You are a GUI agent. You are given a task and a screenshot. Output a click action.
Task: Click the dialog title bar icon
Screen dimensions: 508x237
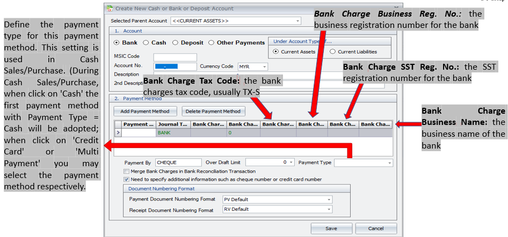110,9
